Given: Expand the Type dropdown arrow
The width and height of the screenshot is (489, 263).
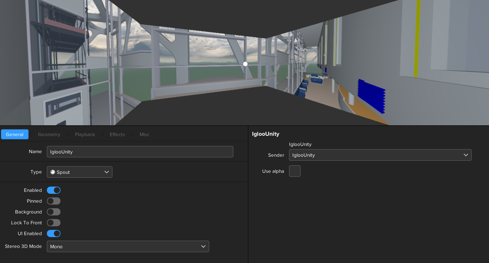Looking at the screenshot, I should click(x=107, y=172).
